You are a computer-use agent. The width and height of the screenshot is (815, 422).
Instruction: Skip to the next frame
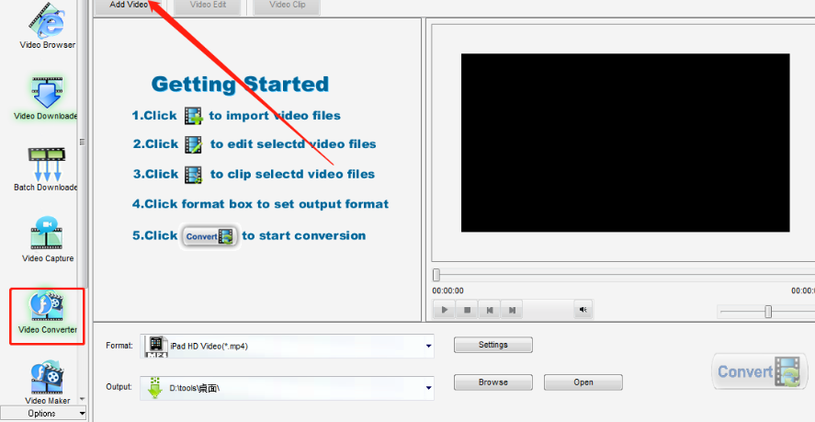(512, 310)
